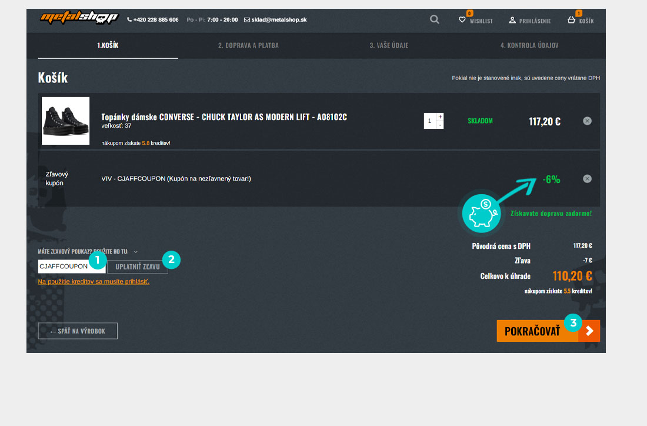The image size is (647, 426).
Task: Click the total price 110,20 €
Action: tap(572, 276)
